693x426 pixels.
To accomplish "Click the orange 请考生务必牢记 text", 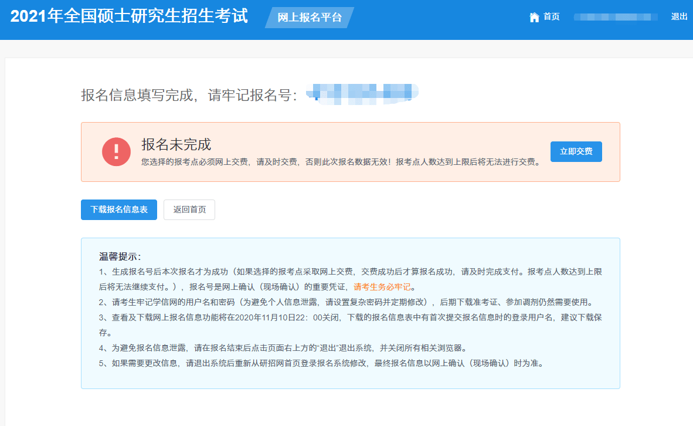I will point(382,287).
